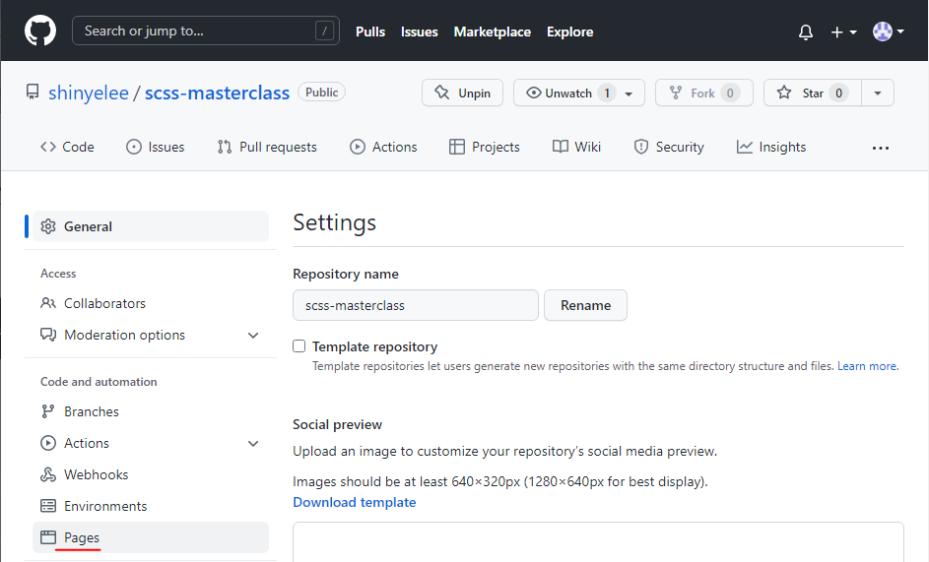
Task: Click the Insights graph icon
Action: pyautogui.click(x=744, y=147)
